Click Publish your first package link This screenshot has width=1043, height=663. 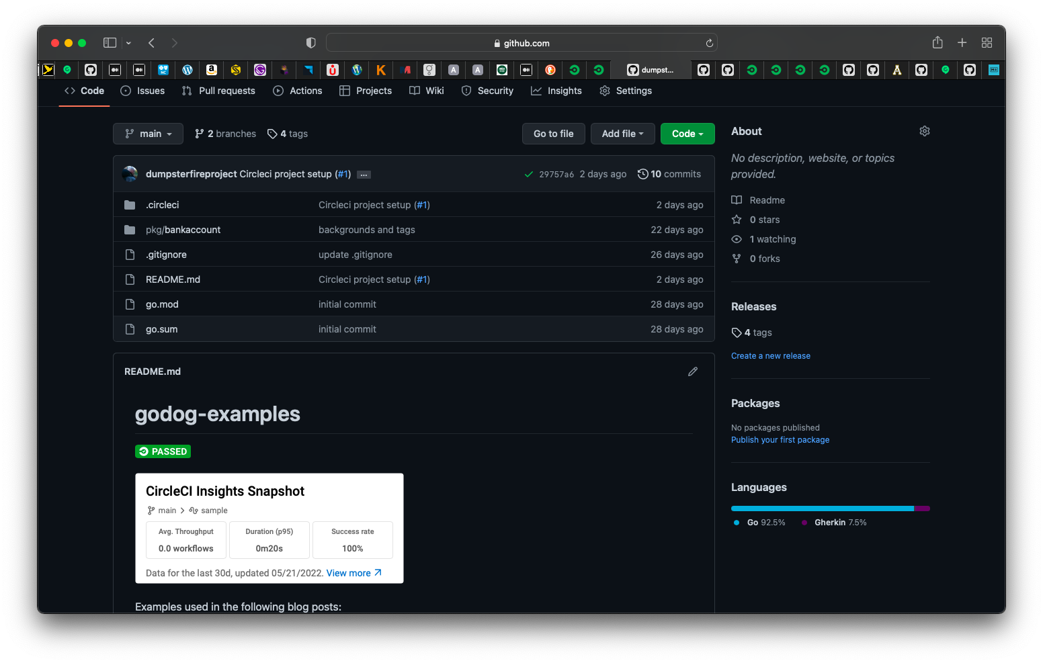click(x=780, y=440)
